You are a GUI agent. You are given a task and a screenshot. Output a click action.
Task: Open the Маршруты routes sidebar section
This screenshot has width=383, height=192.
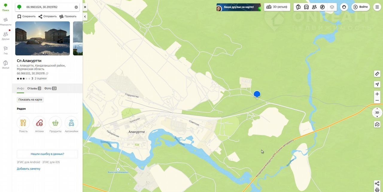coord(6,21)
